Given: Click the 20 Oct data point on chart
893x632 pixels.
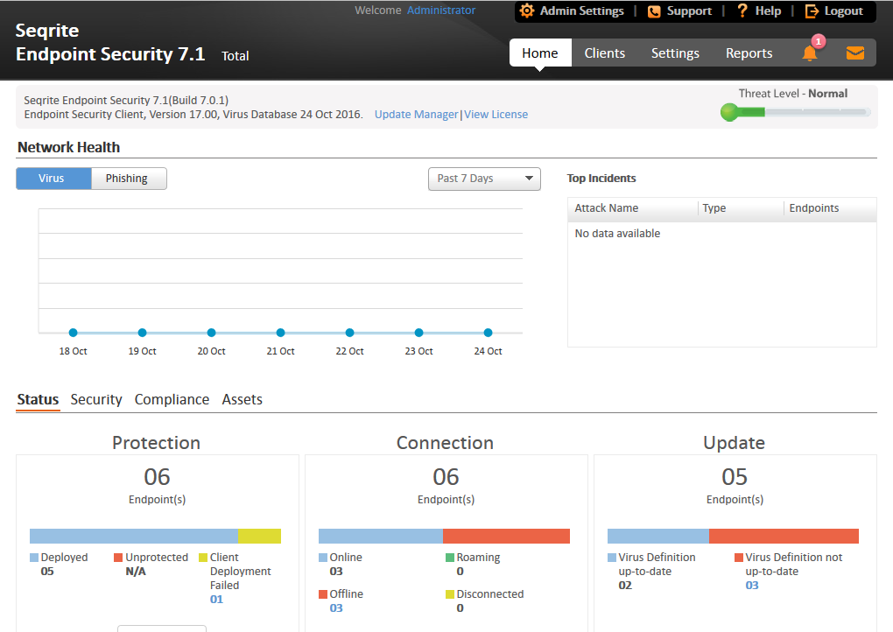Looking at the screenshot, I should (211, 333).
